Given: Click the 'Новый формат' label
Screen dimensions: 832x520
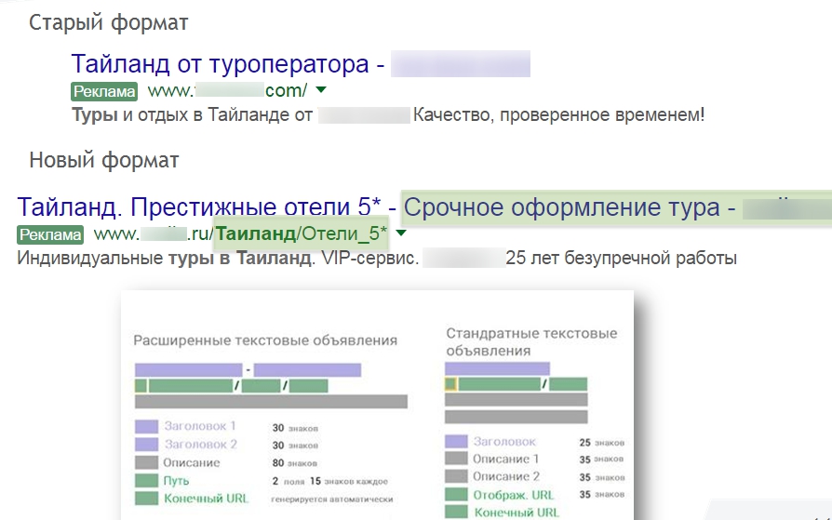Looking at the screenshot, I should click(104, 160).
